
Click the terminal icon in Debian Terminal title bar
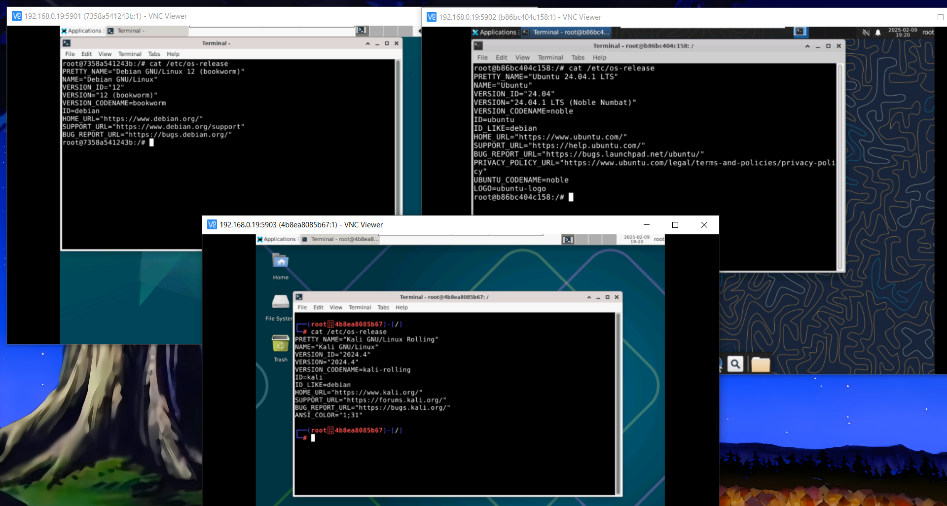67,43
